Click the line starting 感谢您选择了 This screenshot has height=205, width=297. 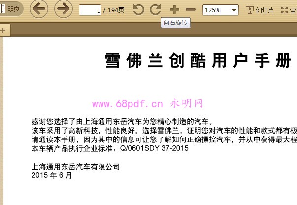(x=123, y=121)
